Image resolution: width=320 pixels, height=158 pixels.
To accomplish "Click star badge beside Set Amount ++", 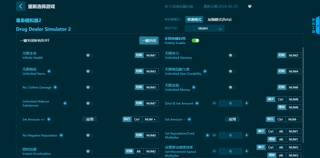I will pyautogui.click(x=49, y=119).
